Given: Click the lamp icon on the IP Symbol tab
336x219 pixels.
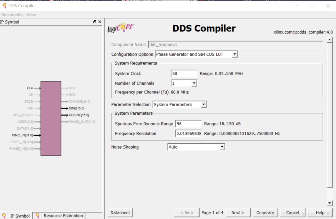Looking at the screenshot, I should [x=4, y=216].
